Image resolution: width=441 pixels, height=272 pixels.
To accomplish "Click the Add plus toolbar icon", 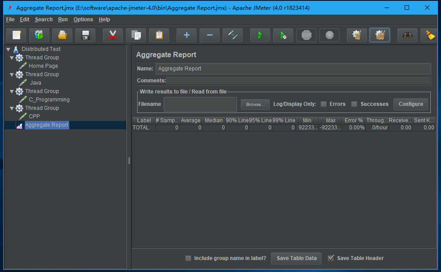I will tap(186, 35).
